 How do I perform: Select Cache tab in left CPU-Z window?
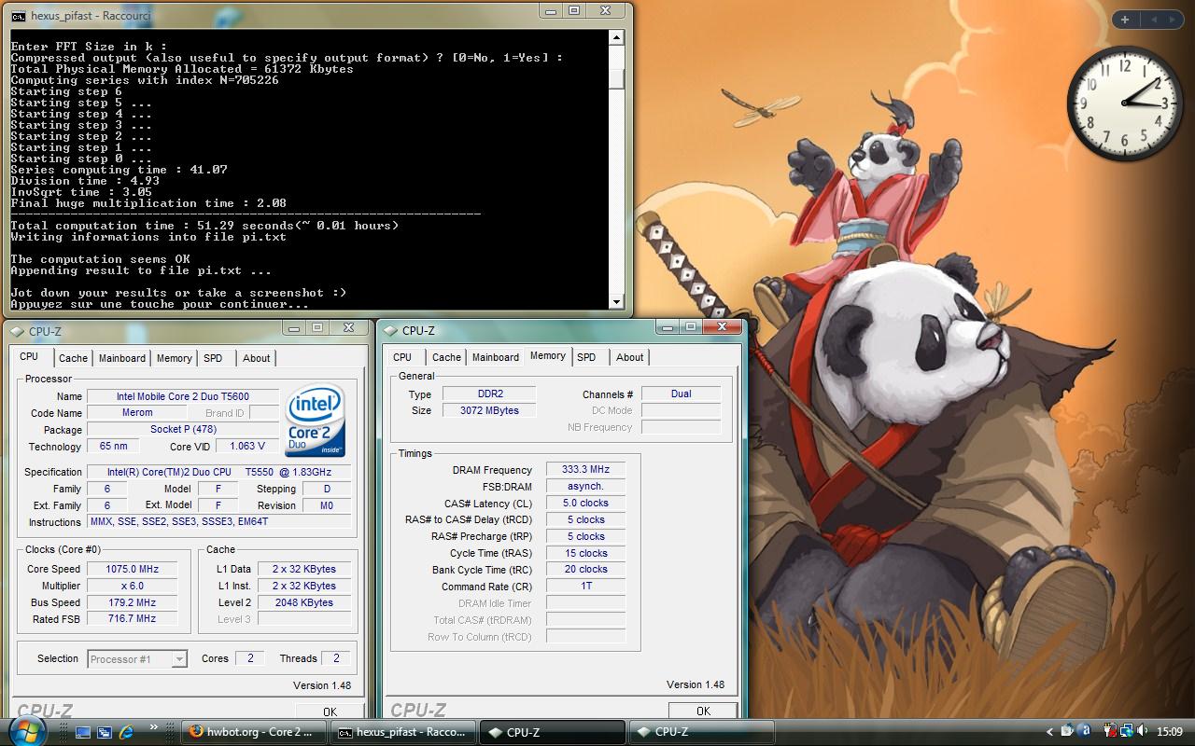point(73,358)
